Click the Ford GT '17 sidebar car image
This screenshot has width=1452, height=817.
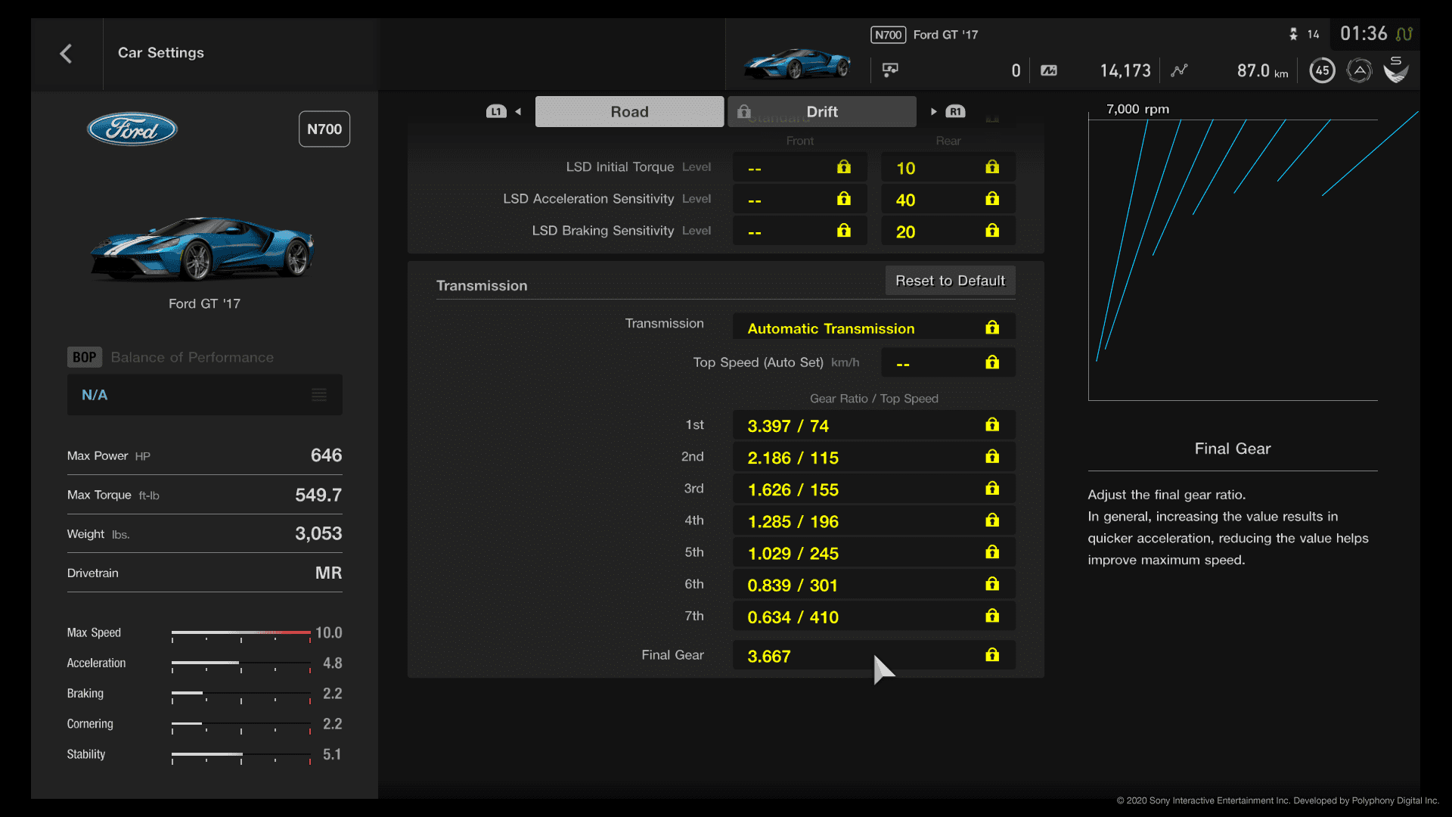(203, 248)
